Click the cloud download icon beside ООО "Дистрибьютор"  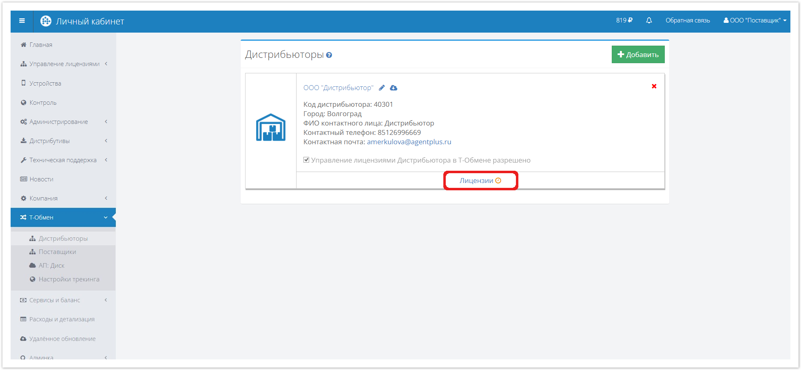pos(394,88)
